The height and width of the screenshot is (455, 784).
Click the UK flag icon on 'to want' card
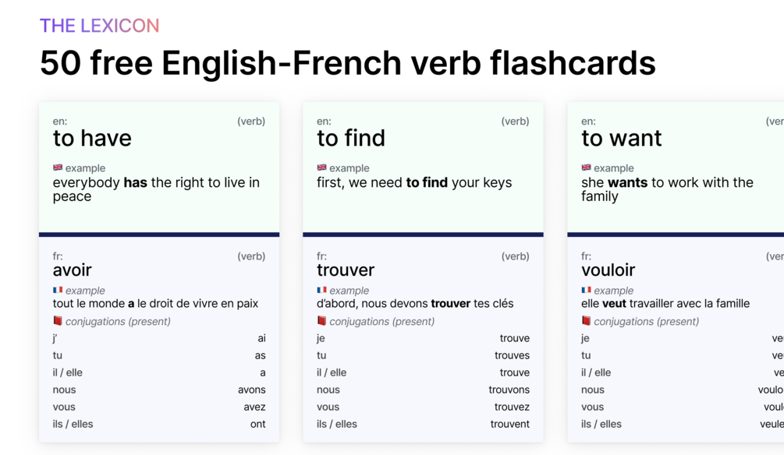point(586,168)
